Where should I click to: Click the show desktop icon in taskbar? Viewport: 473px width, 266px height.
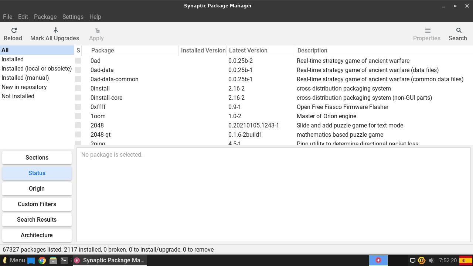point(31,260)
